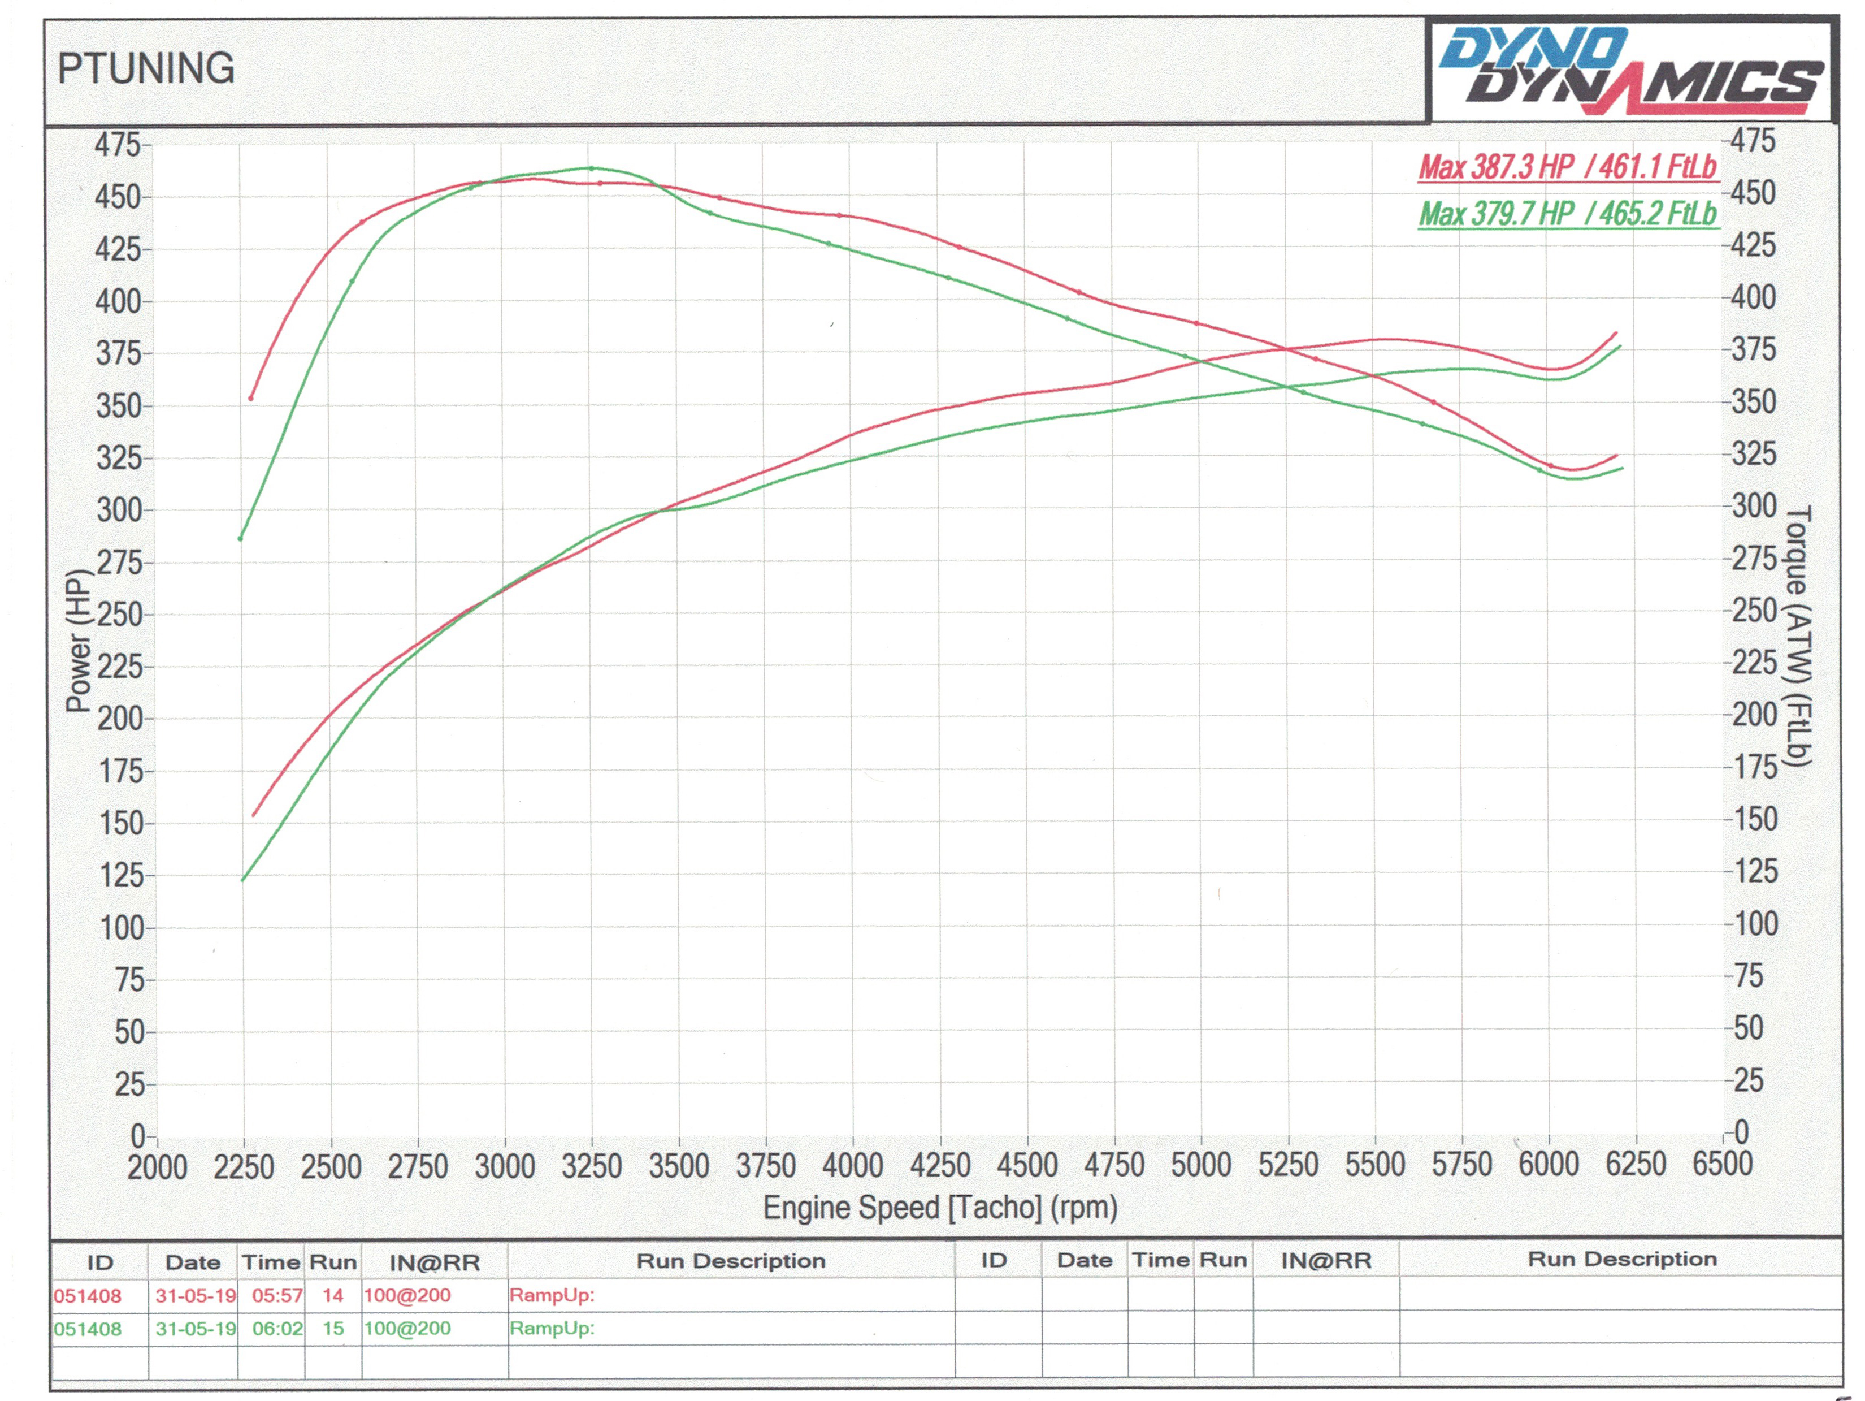Select run 15 ID 051408 green row

(88, 1329)
